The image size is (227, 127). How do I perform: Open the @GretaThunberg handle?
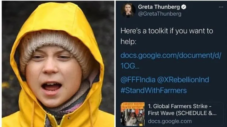[160, 14]
